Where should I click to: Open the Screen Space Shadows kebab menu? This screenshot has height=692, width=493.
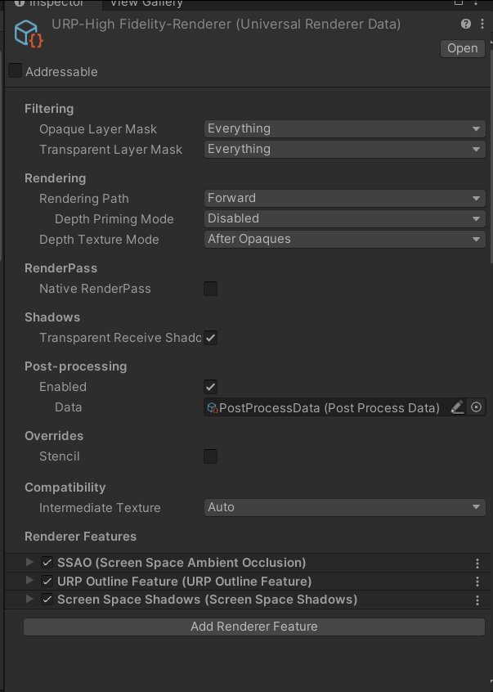click(477, 600)
